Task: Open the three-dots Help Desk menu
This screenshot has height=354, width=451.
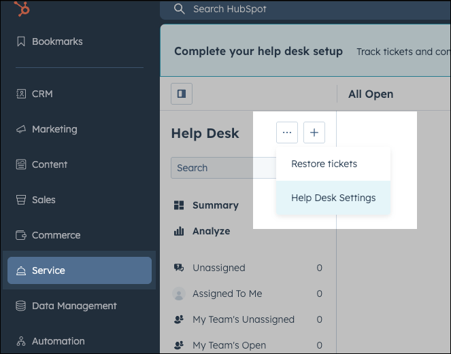Action: coord(287,132)
